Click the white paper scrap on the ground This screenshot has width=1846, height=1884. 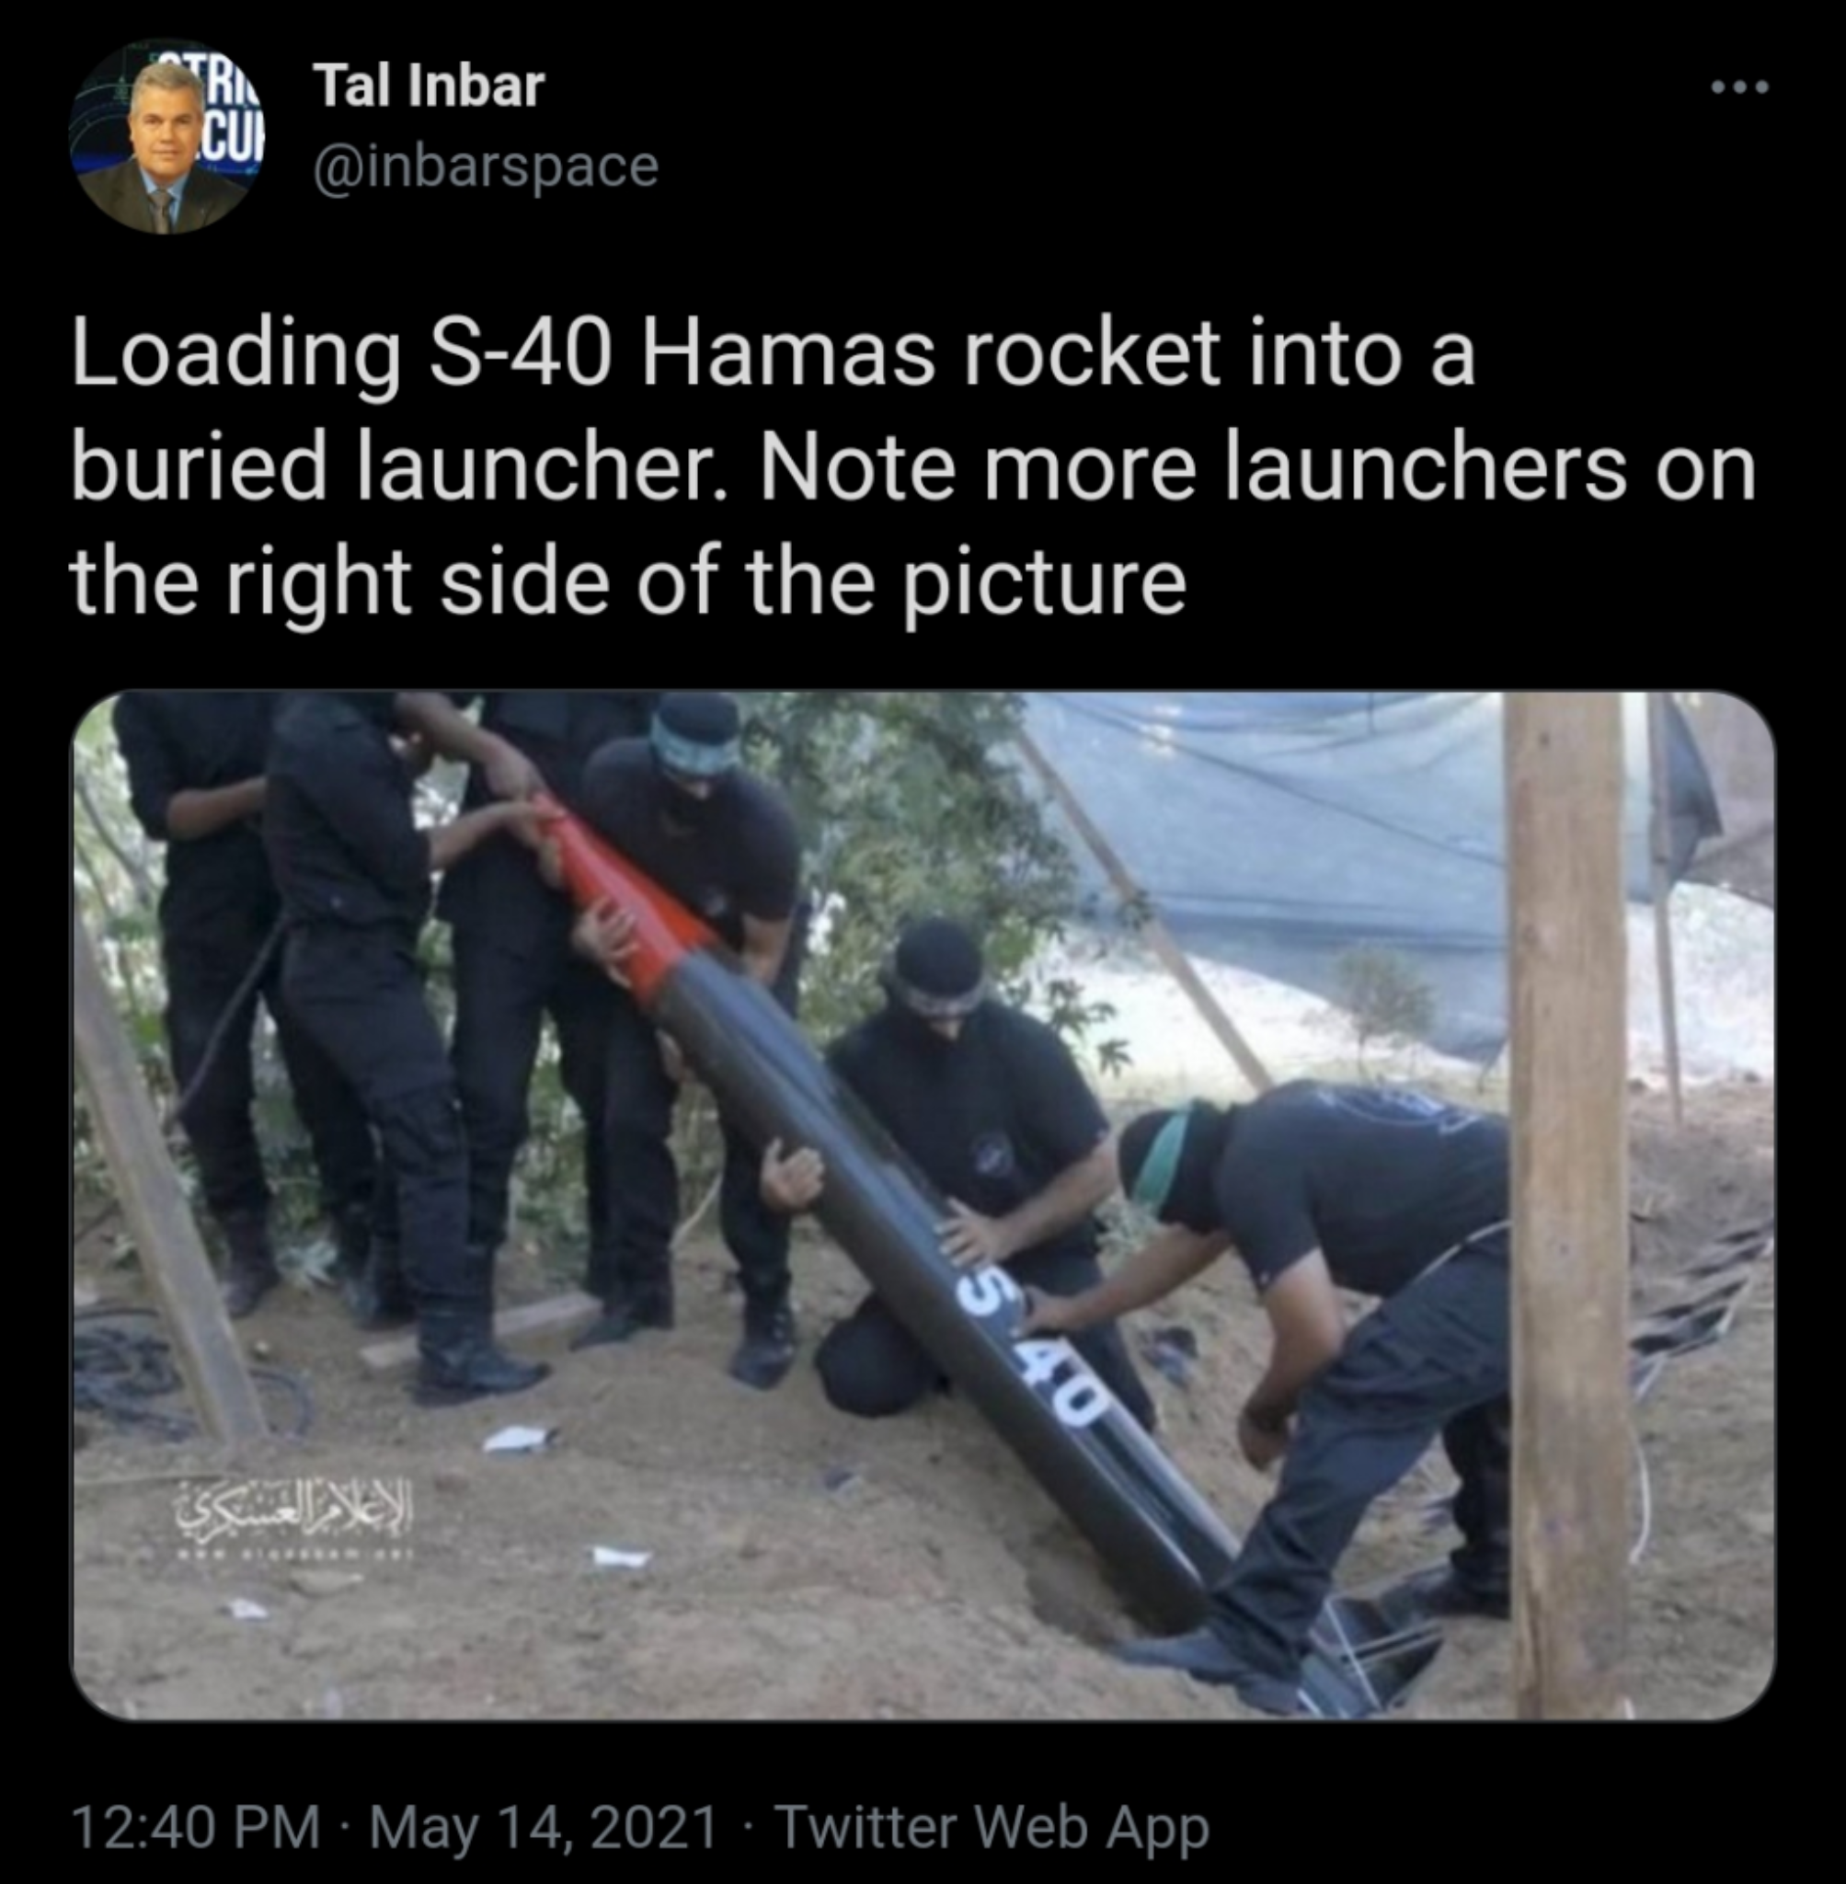click(x=520, y=1438)
